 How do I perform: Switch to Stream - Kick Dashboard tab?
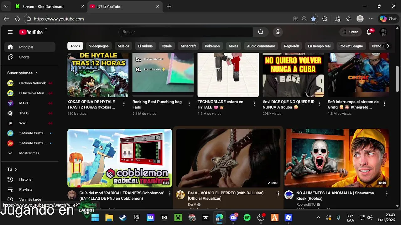[49, 6]
